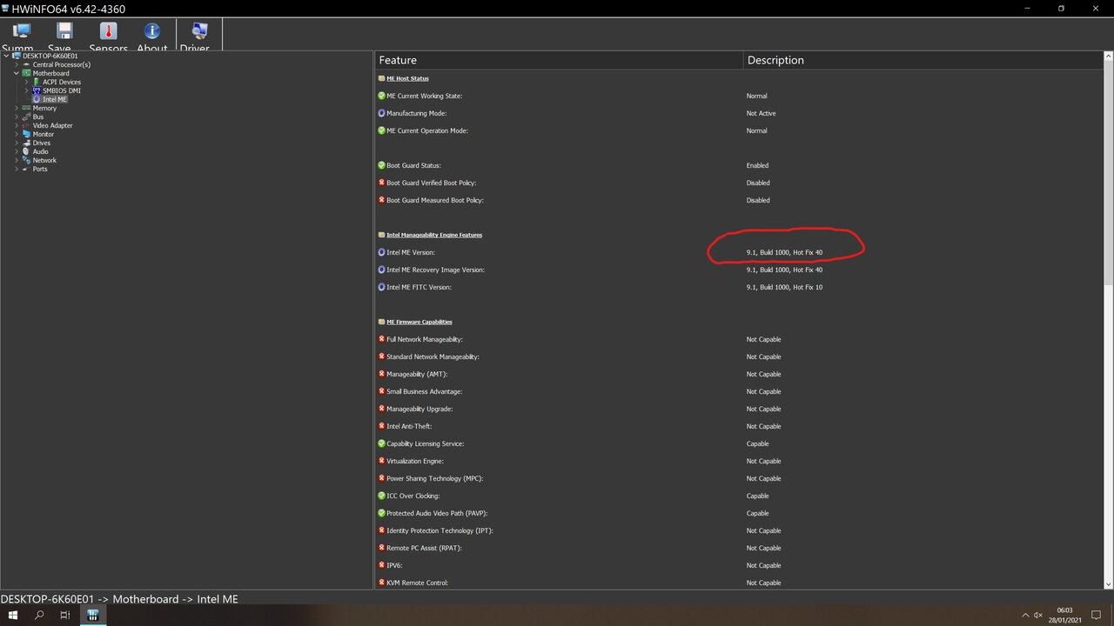The height and width of the screenshot is (626, 1114).
Task: Select the Power Sharing Technology (MPC) label
Action: pyautogui.click(x=434, y=478)
